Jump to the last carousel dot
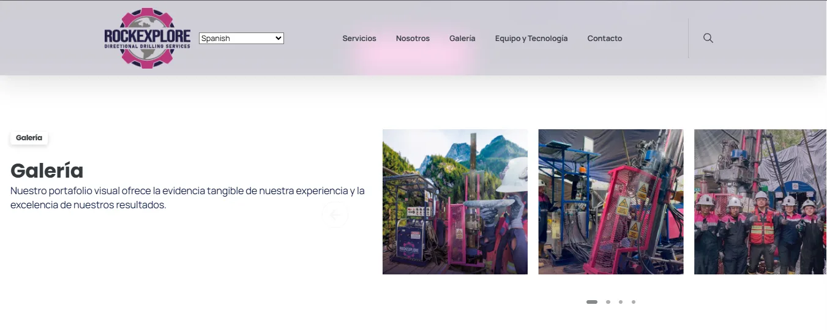 point(634,302)
